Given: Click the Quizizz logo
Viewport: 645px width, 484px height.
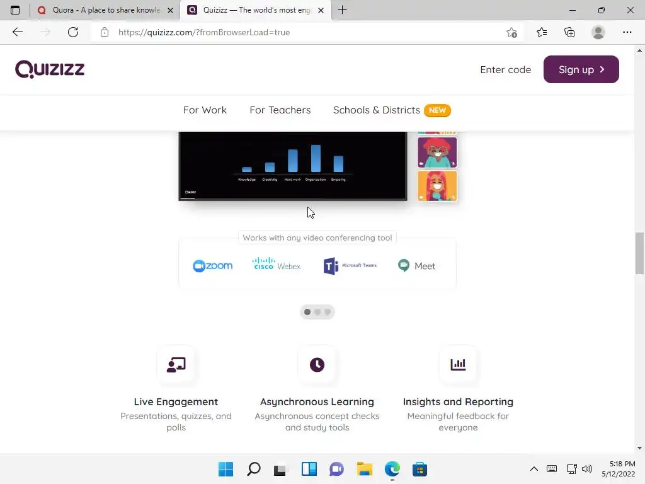Looking at the screenshot, I should click(x=50, y=69).
